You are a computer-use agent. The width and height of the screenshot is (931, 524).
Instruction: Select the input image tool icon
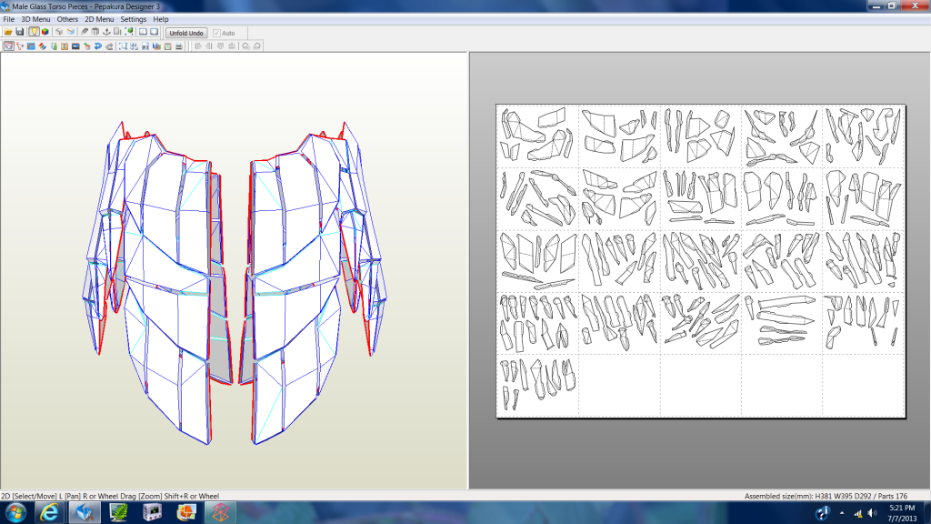coord(75,45)
